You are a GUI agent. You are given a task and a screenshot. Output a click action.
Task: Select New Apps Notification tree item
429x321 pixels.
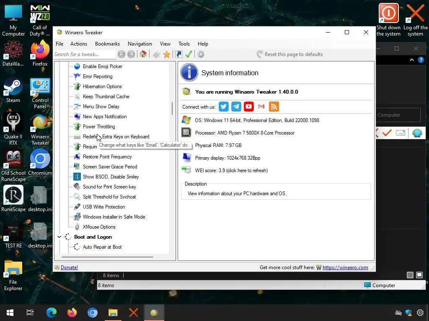click(104, 117)
